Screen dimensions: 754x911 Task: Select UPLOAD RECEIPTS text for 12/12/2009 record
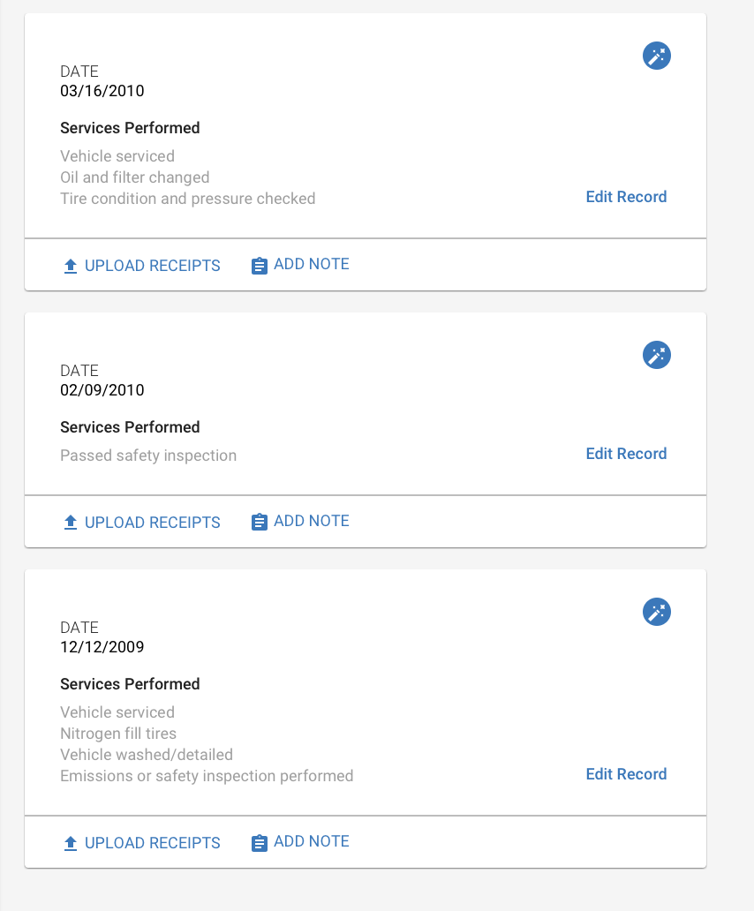[x=152, y=843]
